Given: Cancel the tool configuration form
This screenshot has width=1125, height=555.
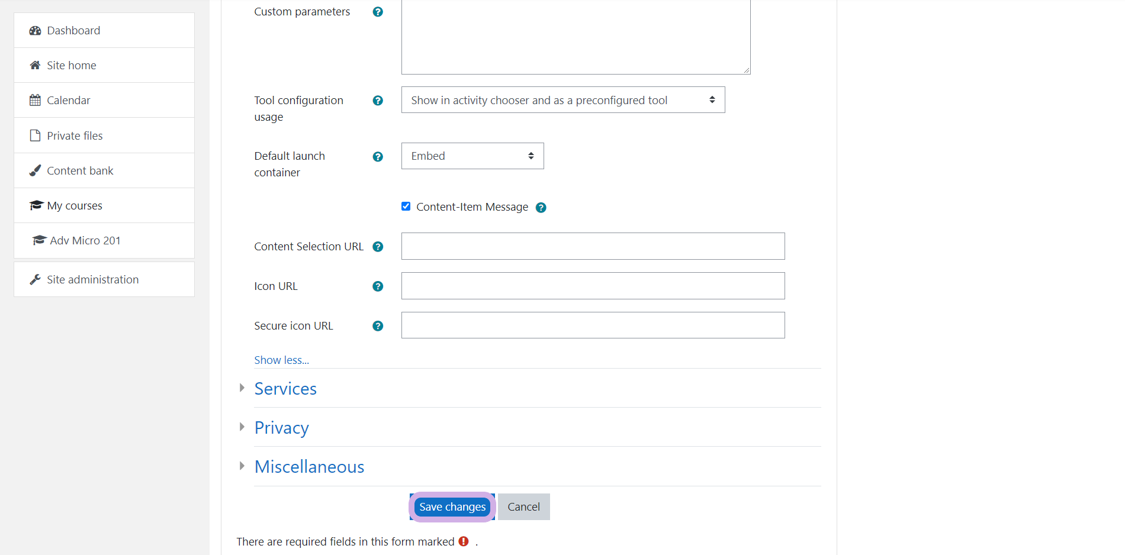Looking at the screenshot, I should pyautogui.click(x=523, y=507).
